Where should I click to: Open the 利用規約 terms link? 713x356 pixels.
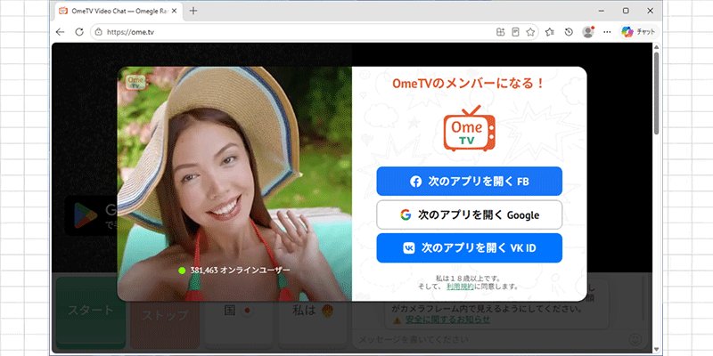click(x=460, y=287)
